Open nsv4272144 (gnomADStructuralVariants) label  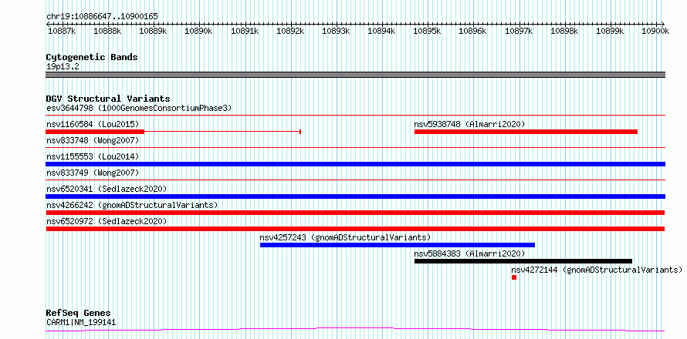click(x=597, y=270)
